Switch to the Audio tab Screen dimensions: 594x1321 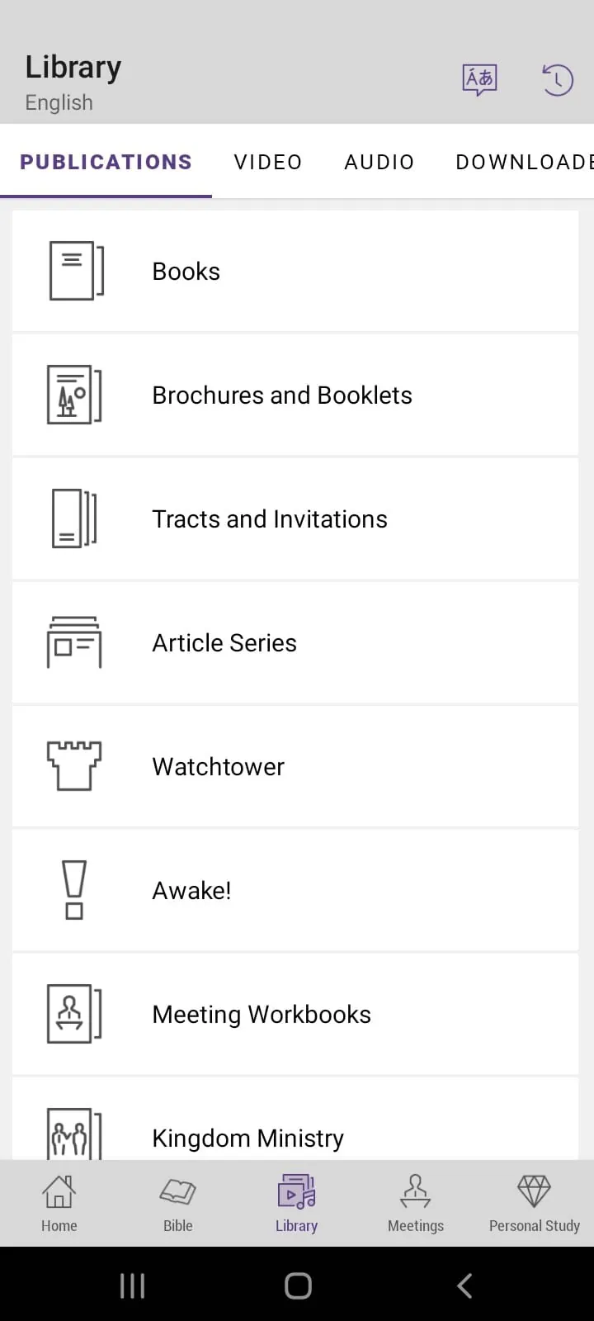[x=379, y=162]
